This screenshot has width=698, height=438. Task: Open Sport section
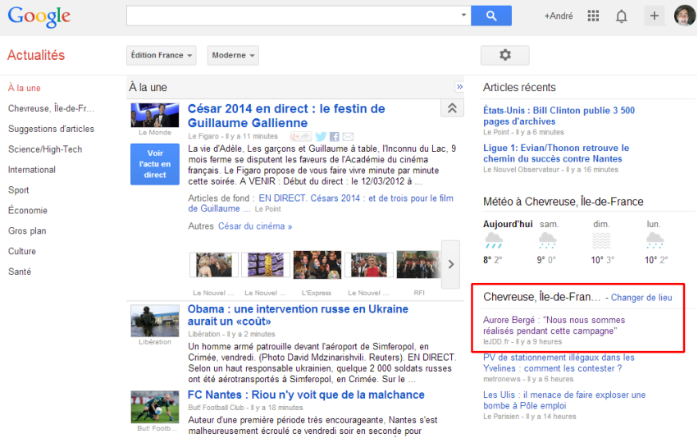[18, 190]
